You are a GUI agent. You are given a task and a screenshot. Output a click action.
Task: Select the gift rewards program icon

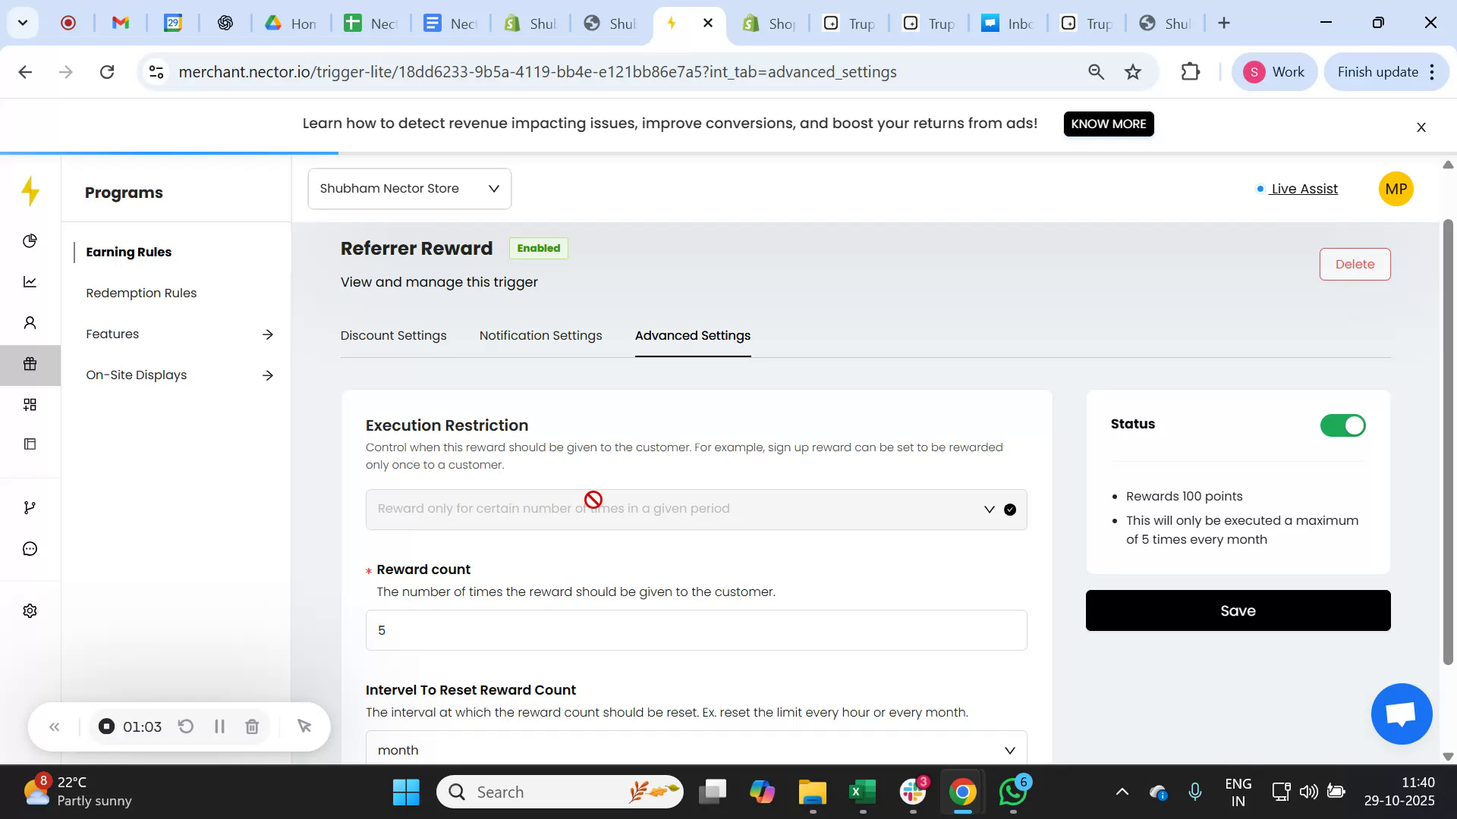[30, 364]
